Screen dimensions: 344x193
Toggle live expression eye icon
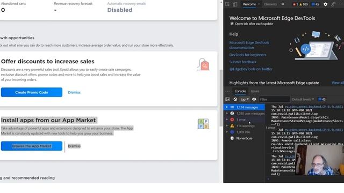point(254,99)
